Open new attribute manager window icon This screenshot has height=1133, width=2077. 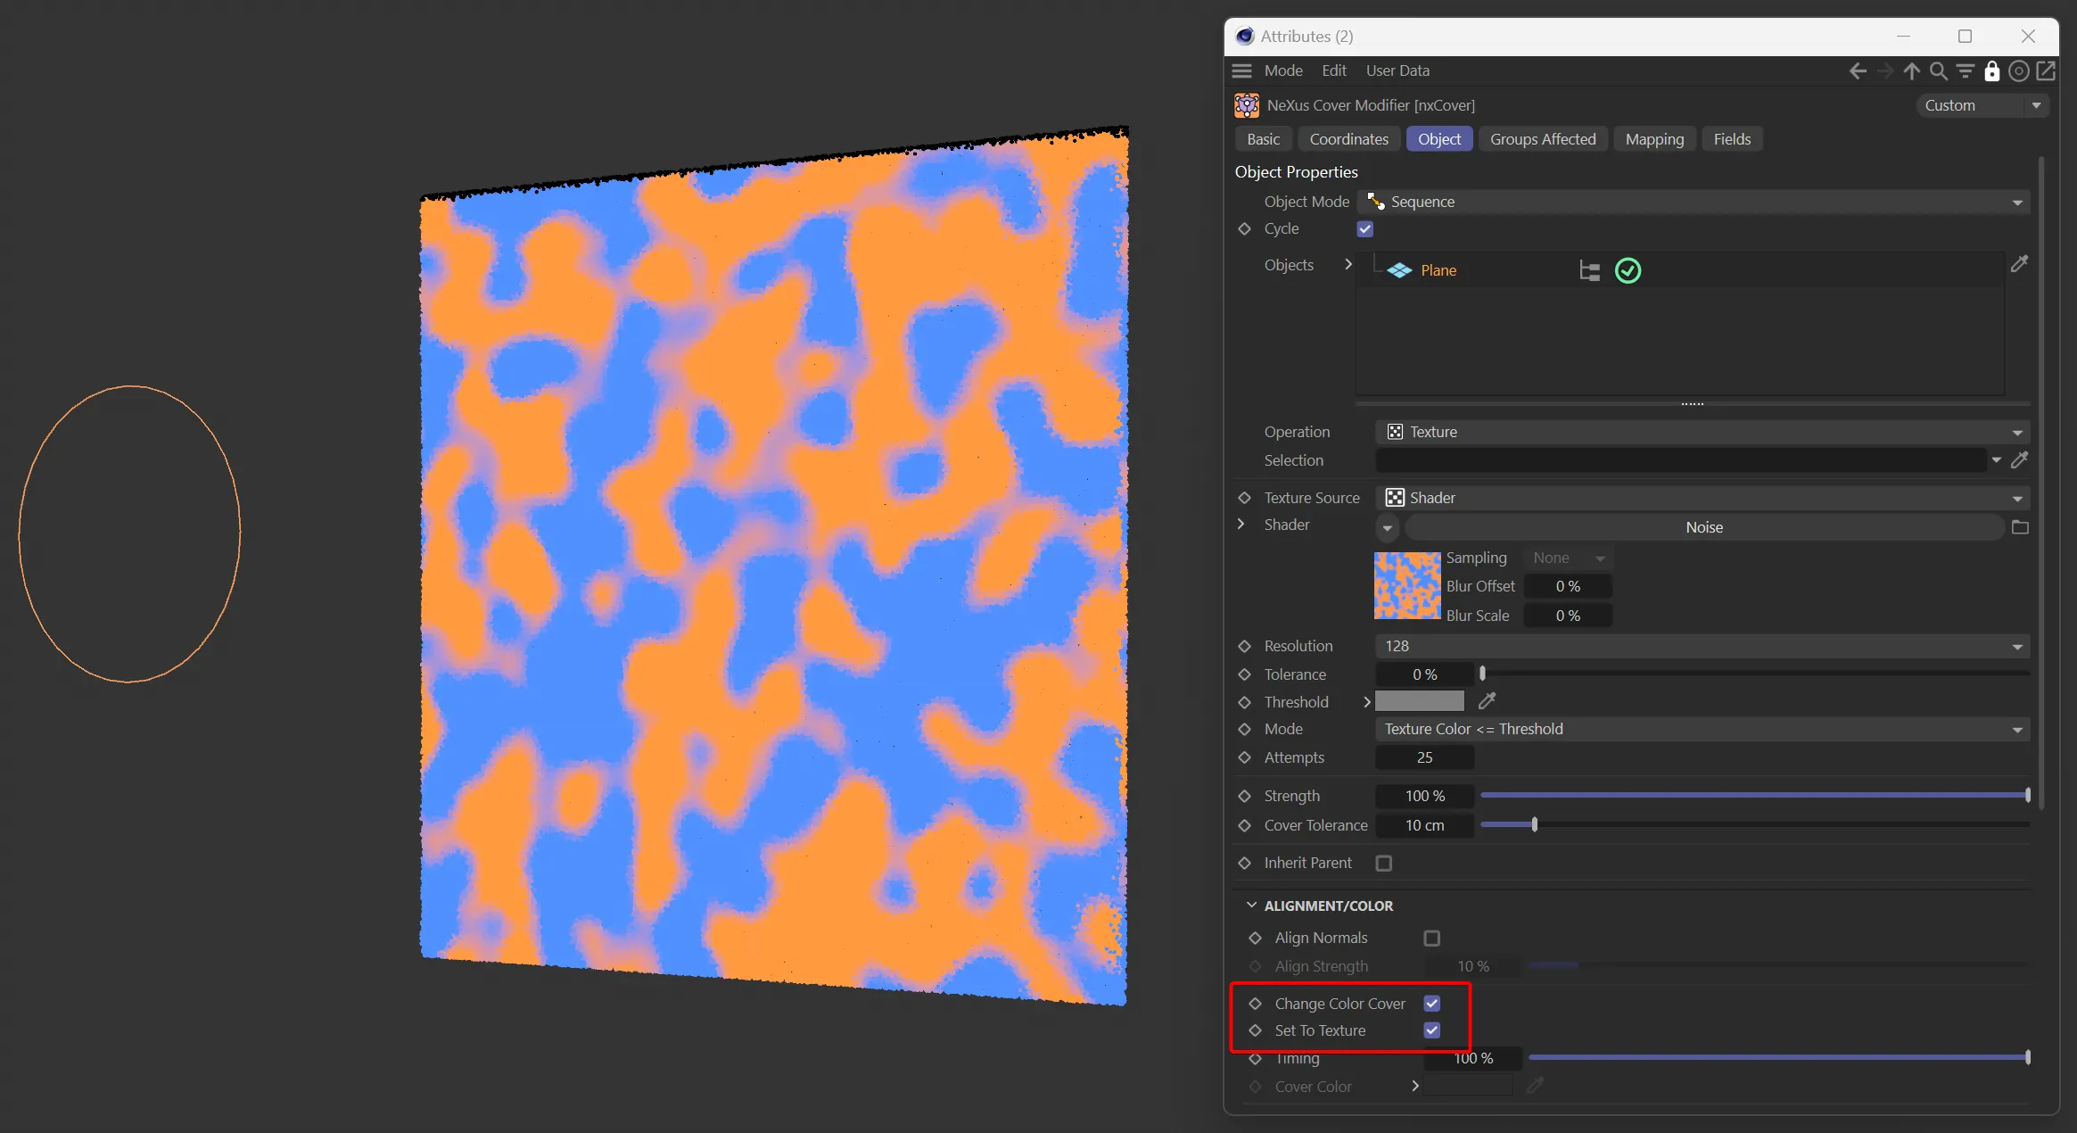pyautogui.click(x=2046, y=71)
